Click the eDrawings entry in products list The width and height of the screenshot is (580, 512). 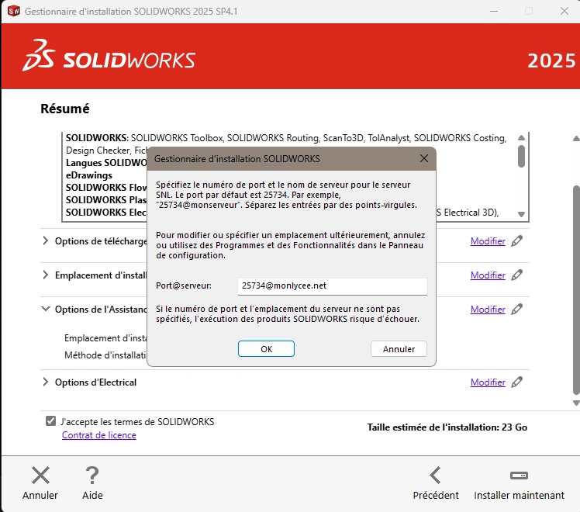coord(88,175)
